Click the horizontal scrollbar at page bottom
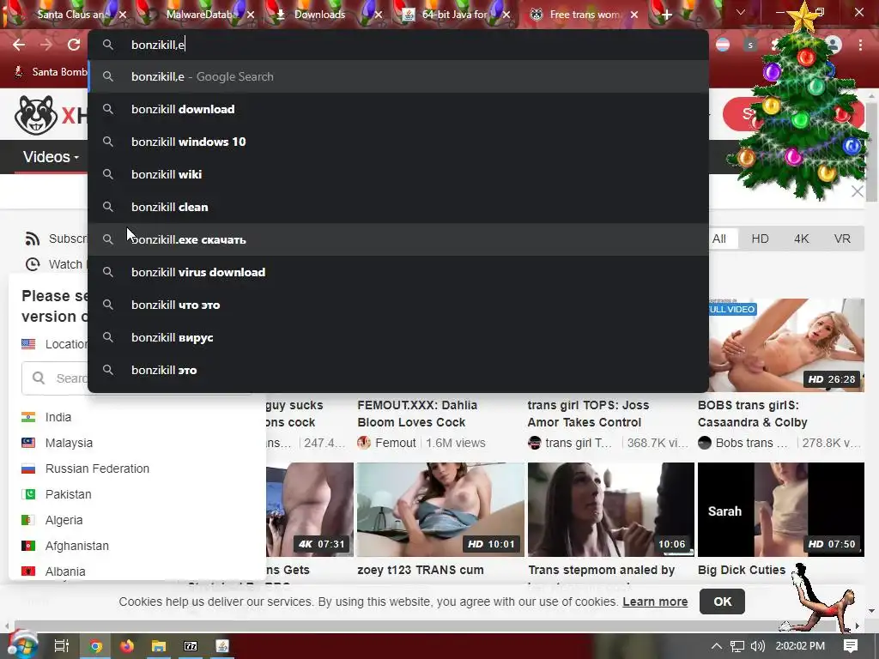The width and height of the screenshot is (879, 659). [x=432, y=626]
